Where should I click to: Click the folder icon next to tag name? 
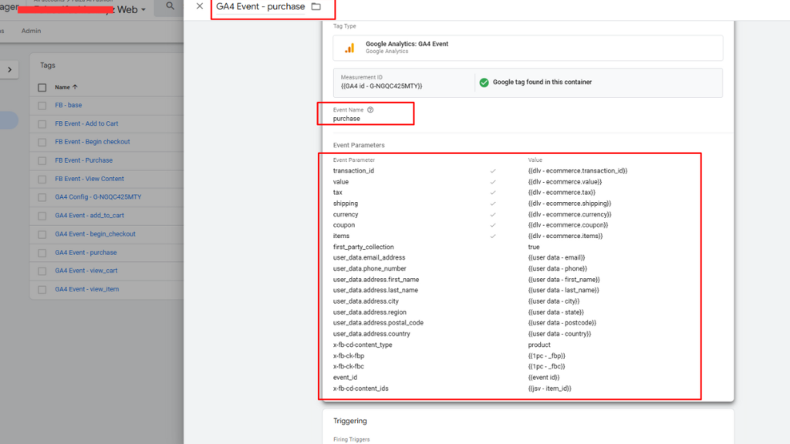316,6
